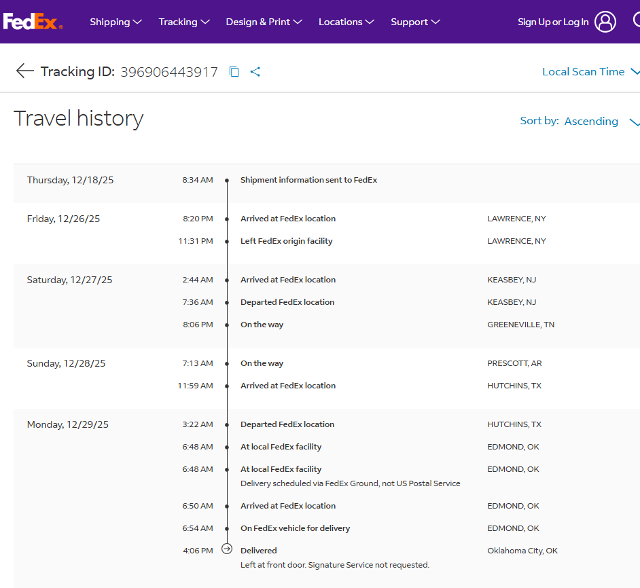Click the Travel history heading
640x588 pixels.
pyautogui.click(x=78, y=119)
